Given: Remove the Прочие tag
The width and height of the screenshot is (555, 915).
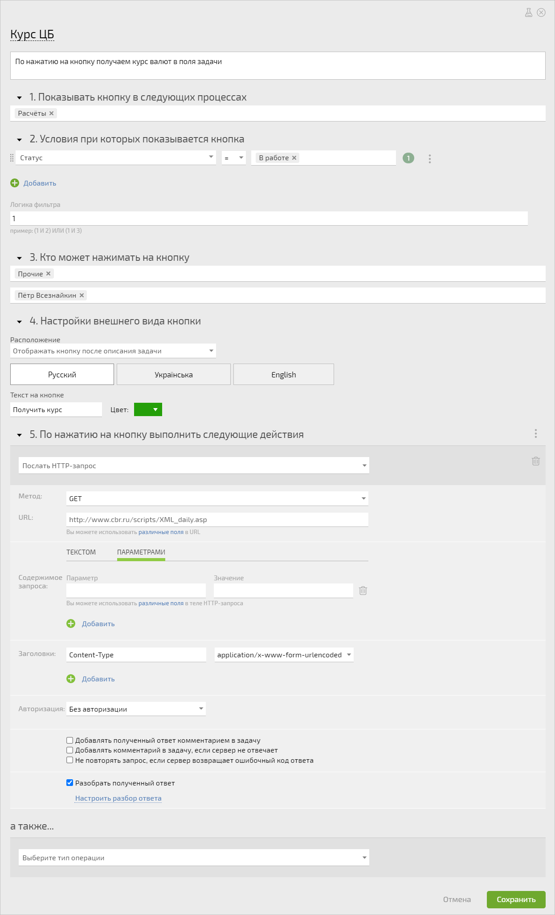Looking at the screenshot, I should (x=48, y=274).
